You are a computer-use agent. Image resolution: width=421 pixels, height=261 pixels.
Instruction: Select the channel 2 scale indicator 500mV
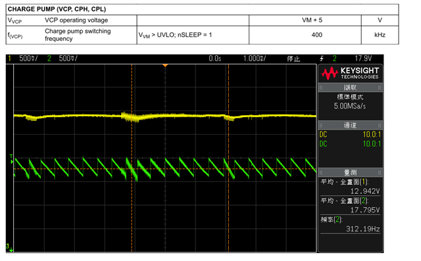pos(68,59)
